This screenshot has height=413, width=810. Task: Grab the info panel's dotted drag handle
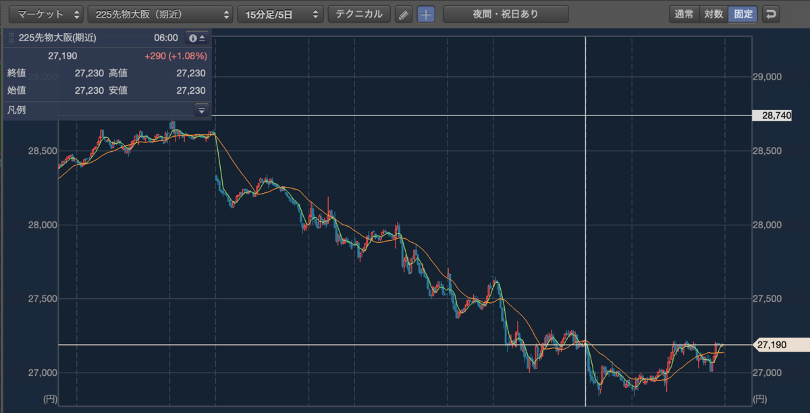(x=11, y=38)
